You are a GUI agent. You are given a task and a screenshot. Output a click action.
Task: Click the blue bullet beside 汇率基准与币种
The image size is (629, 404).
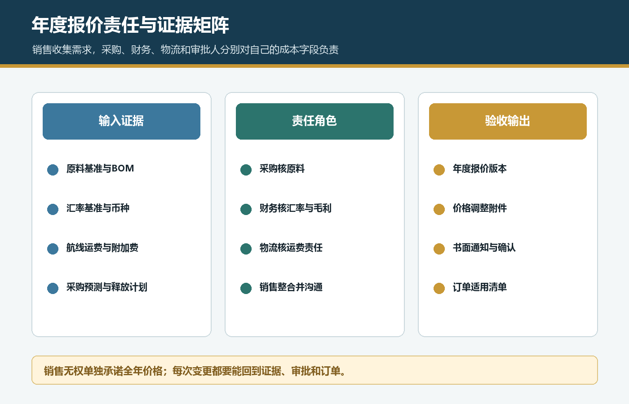pyautogui.click(x=53, y=209)
